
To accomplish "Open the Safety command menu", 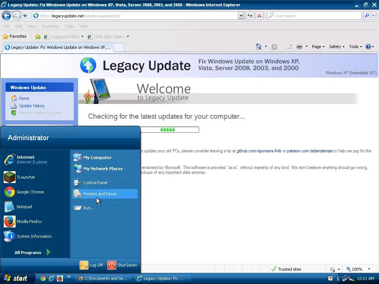I will 337,47.
